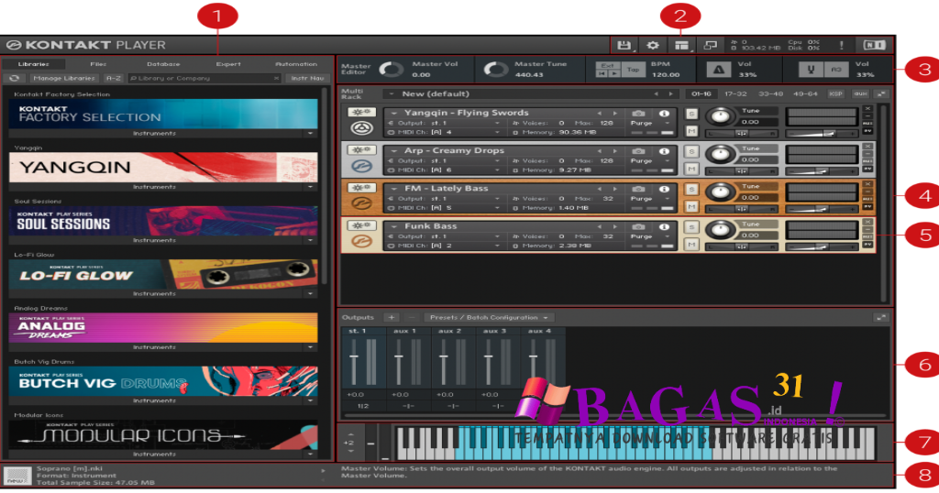Click the NI logo button
This screenshot has width=939, height=493.
coord(874,45)
